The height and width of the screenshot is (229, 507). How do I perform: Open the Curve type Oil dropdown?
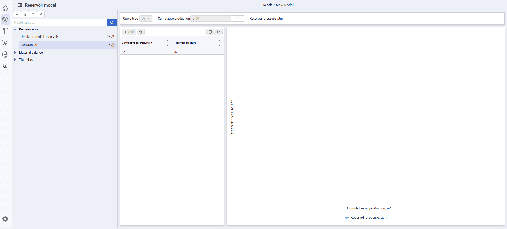[146, 19]
